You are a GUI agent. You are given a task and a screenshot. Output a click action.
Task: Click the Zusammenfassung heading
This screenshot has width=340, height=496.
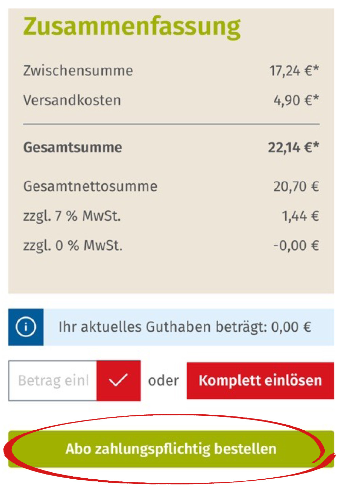coord(132,27)
